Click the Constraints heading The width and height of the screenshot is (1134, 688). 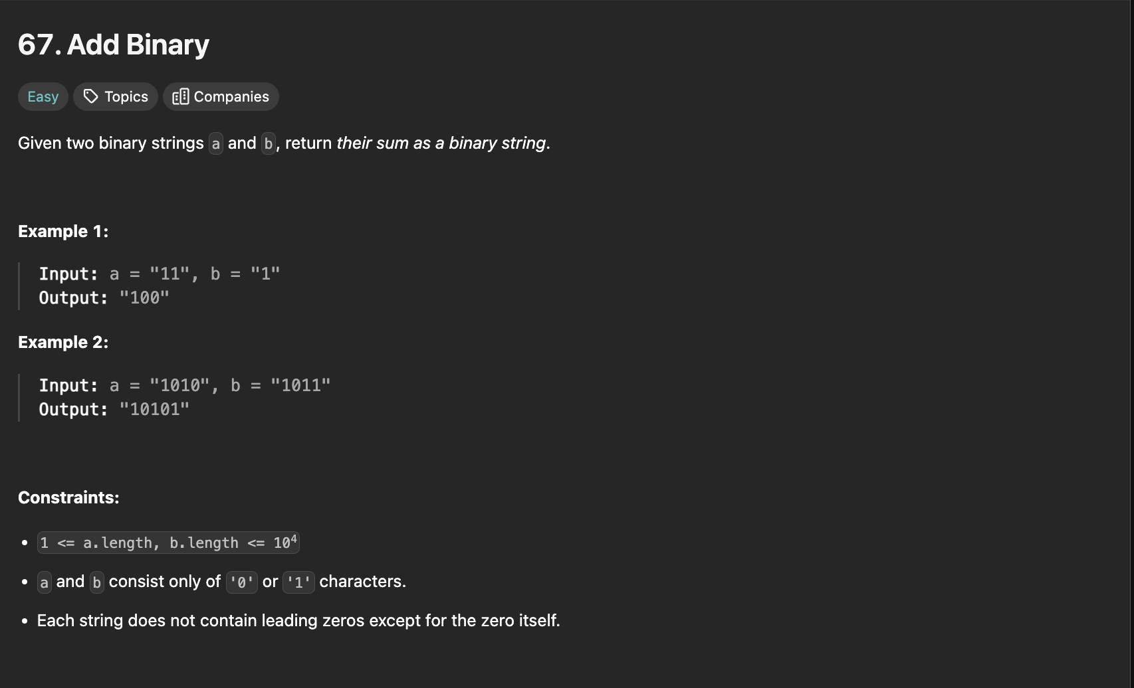coord(68,498)
